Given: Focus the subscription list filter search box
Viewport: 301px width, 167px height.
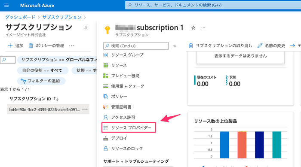Looking at the screenshot, I should [8, 60].
